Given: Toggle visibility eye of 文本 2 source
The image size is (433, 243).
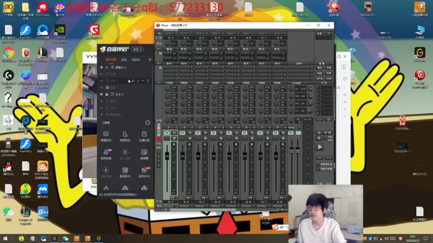Looking at the screenshot, I should [x=101, y=80].
